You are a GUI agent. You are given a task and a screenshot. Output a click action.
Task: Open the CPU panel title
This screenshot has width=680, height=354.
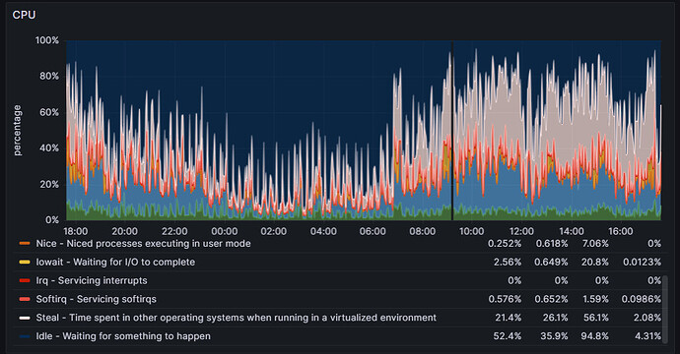24,15
